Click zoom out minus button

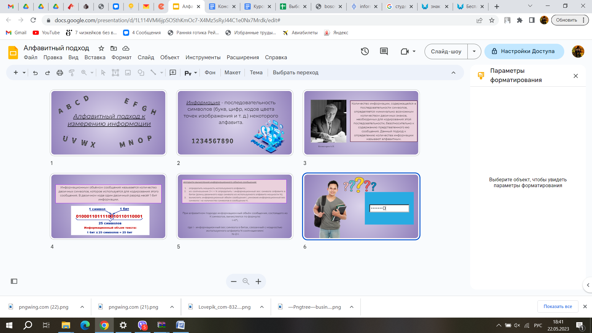234,282
